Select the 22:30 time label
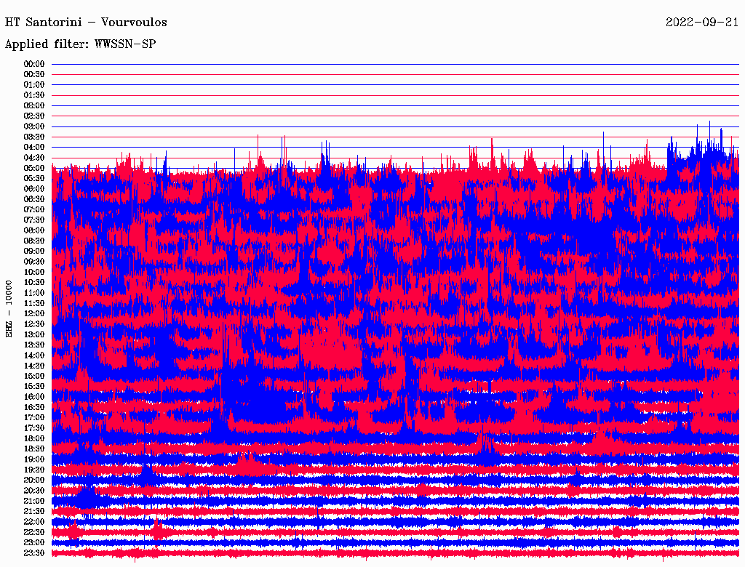 coord(34,532)
